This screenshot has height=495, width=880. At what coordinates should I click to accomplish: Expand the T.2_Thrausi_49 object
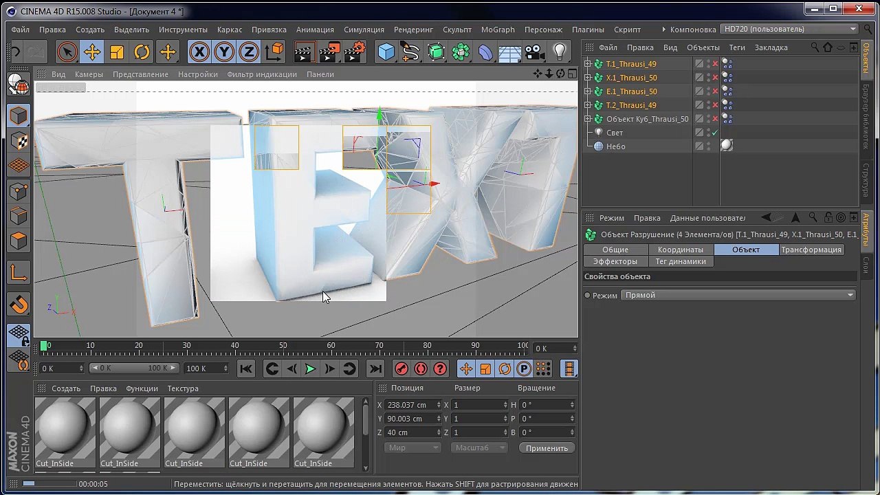coord(588,105)
